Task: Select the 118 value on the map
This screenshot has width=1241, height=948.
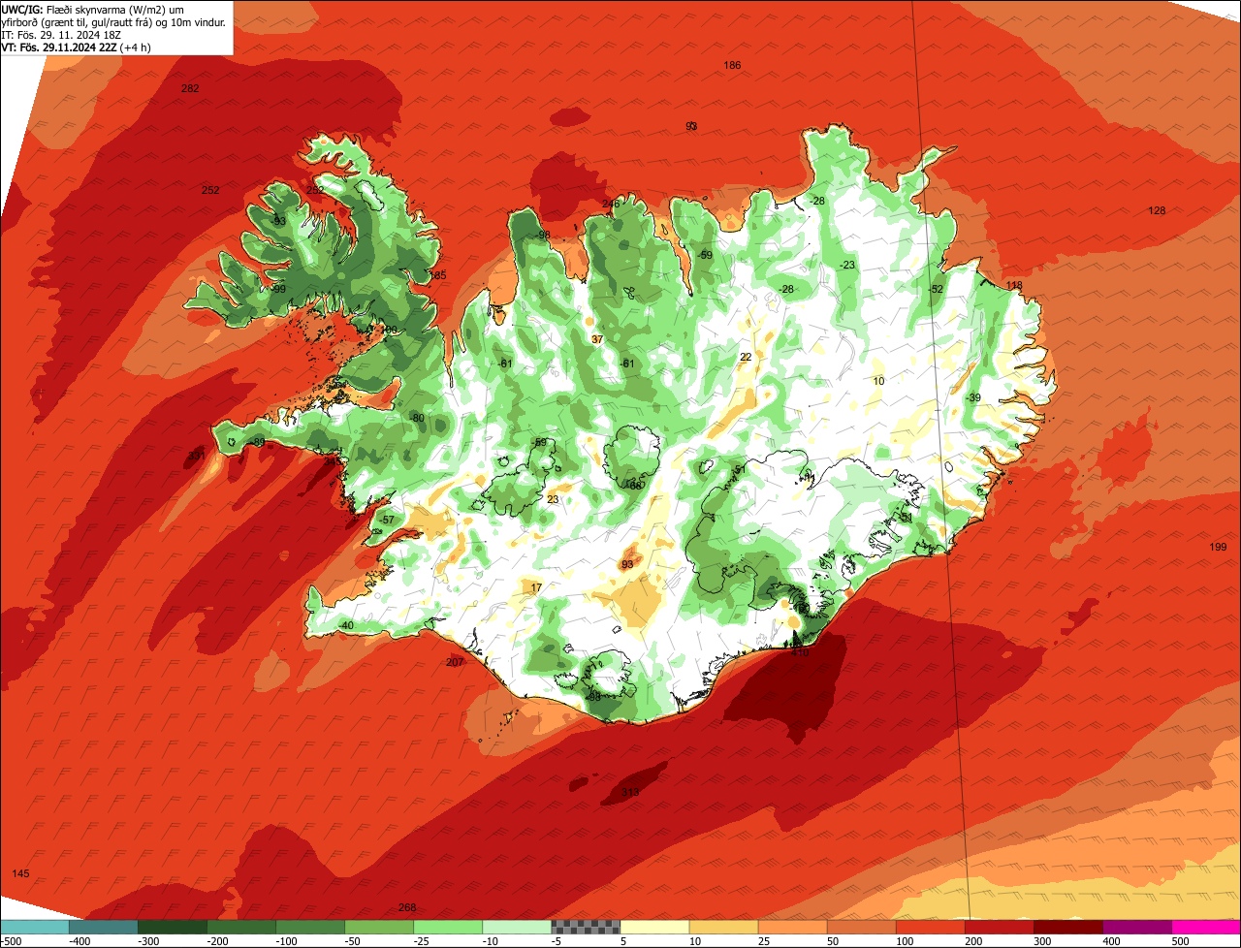Action: coord(1014,285)
